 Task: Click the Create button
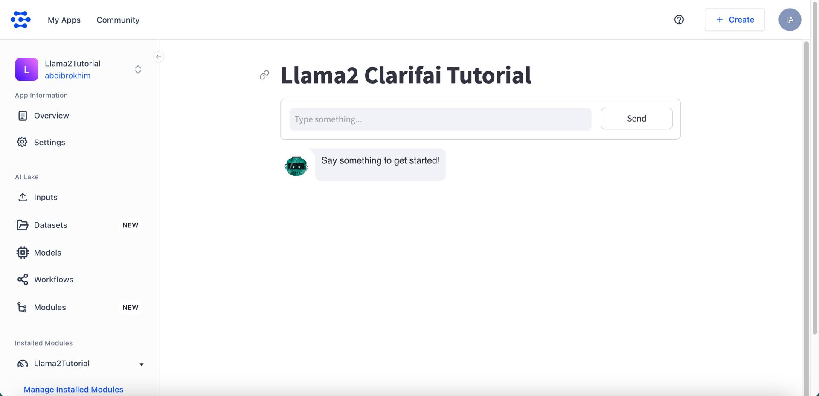tap(735, 20)
